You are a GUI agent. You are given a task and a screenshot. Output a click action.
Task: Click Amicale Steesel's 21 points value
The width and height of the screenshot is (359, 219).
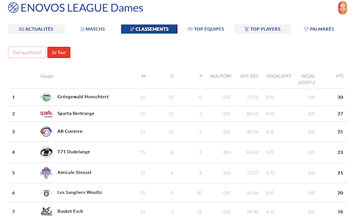click(340, 173)
